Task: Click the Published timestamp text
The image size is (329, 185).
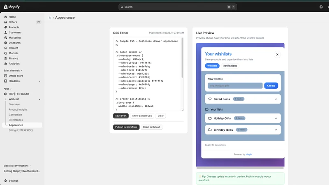Action: point(167,33)
